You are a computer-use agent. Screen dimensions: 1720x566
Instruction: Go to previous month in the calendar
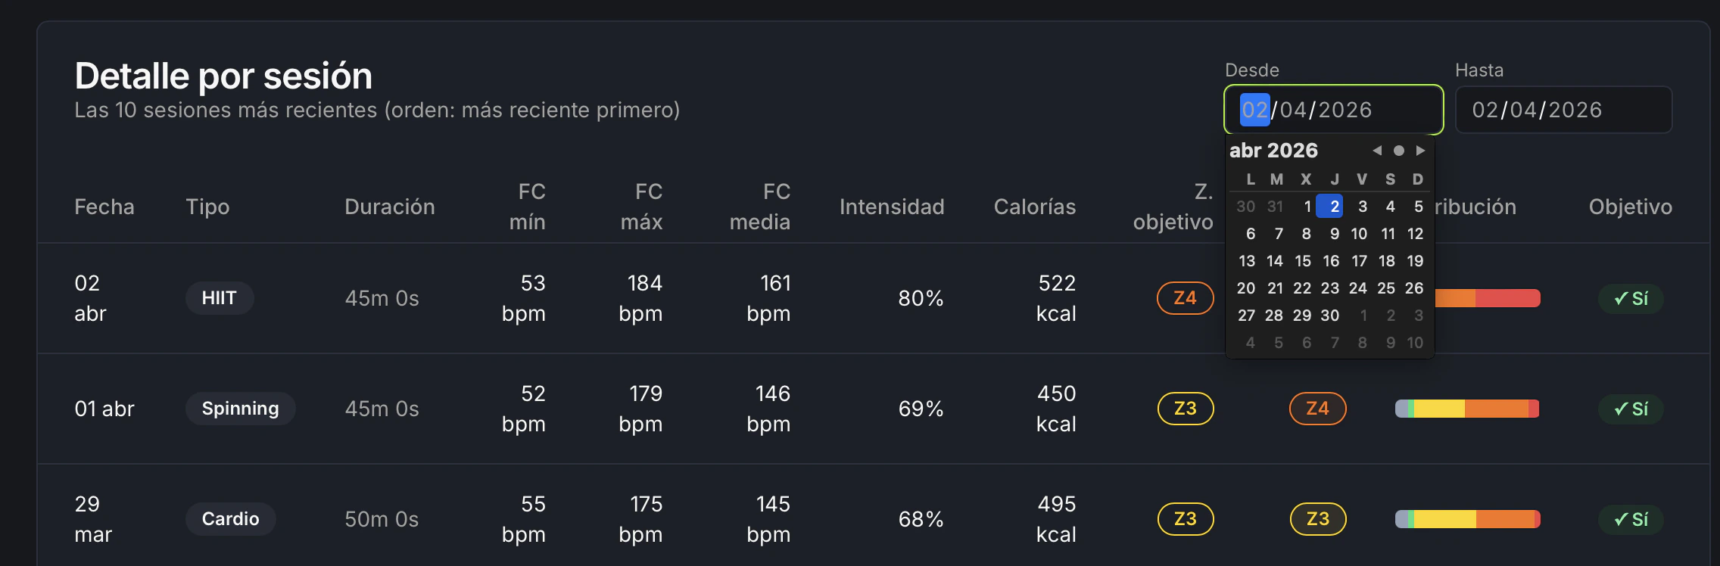click(1378, 151)
